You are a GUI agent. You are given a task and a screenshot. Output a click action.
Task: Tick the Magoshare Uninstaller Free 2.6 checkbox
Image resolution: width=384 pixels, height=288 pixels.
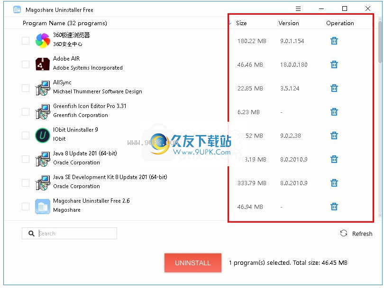point(26,206)
